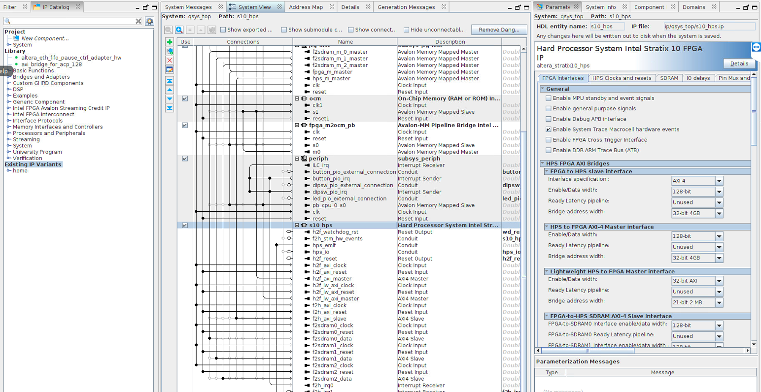
Task: Click the Remove Dangling button
Action: point(499,30)
